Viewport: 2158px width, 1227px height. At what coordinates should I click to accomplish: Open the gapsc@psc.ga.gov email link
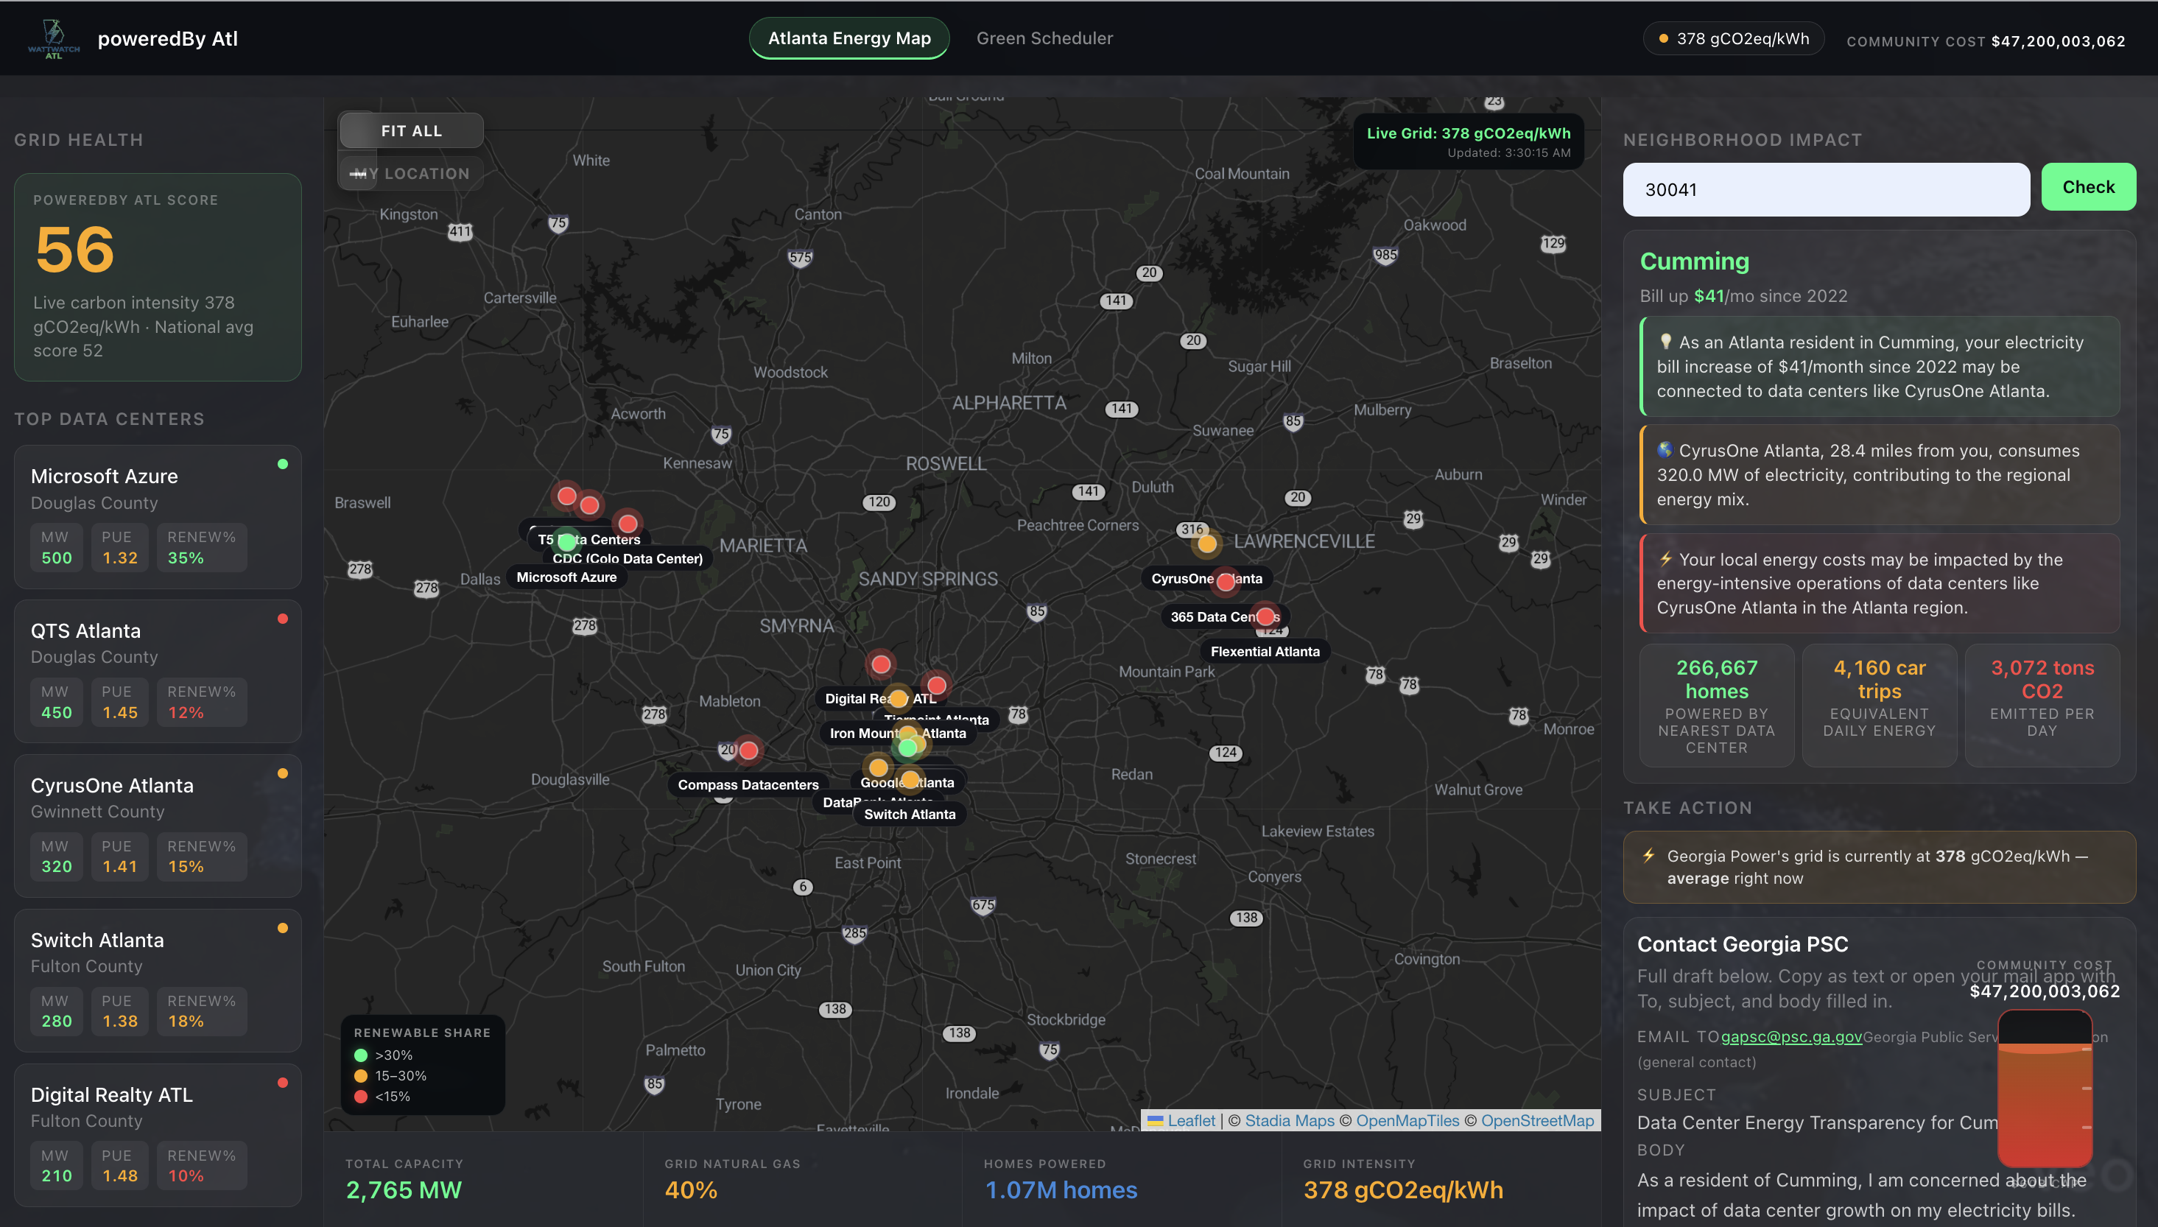coord(1790,1036)
